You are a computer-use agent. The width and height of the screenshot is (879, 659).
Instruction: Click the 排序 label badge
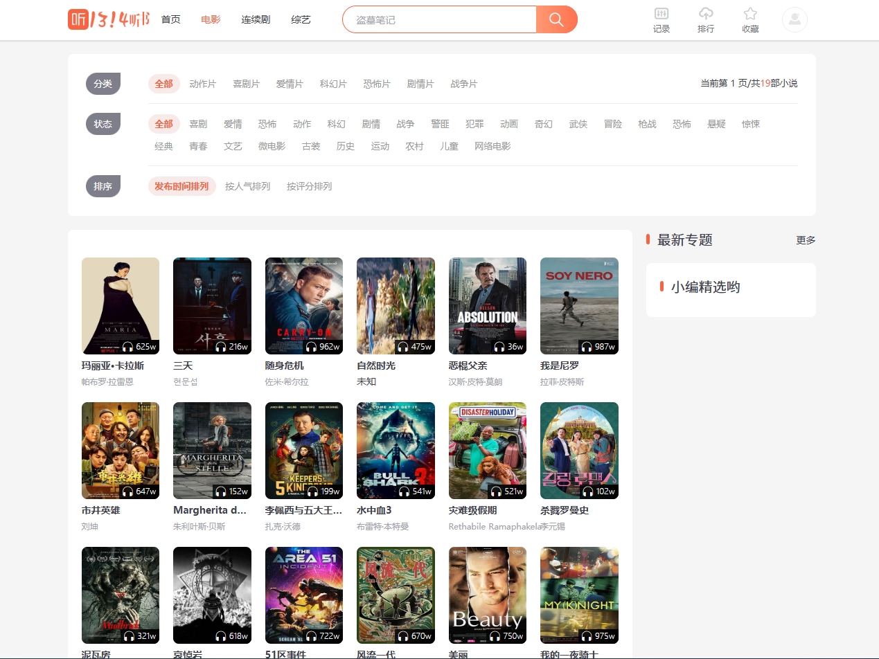(103, 186)
